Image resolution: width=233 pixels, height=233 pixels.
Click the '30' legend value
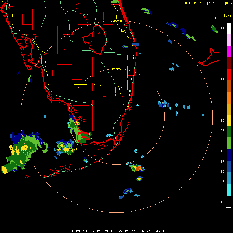222,120
